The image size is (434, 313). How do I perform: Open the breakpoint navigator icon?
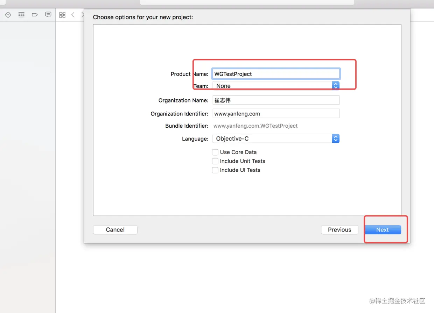pyautogui.click(x=8, y=15)
